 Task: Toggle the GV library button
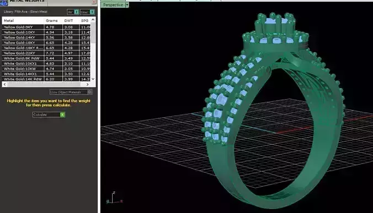73,12
